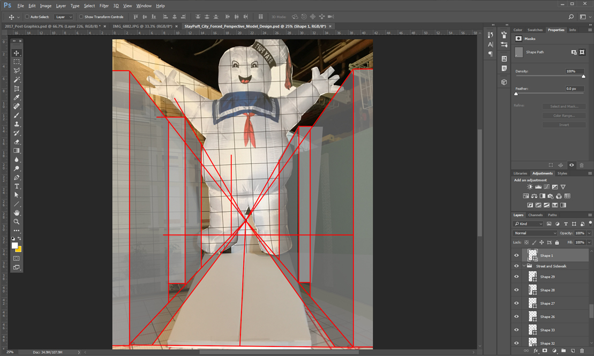
Task: Select the Brush tool
Action: [16, 116]
